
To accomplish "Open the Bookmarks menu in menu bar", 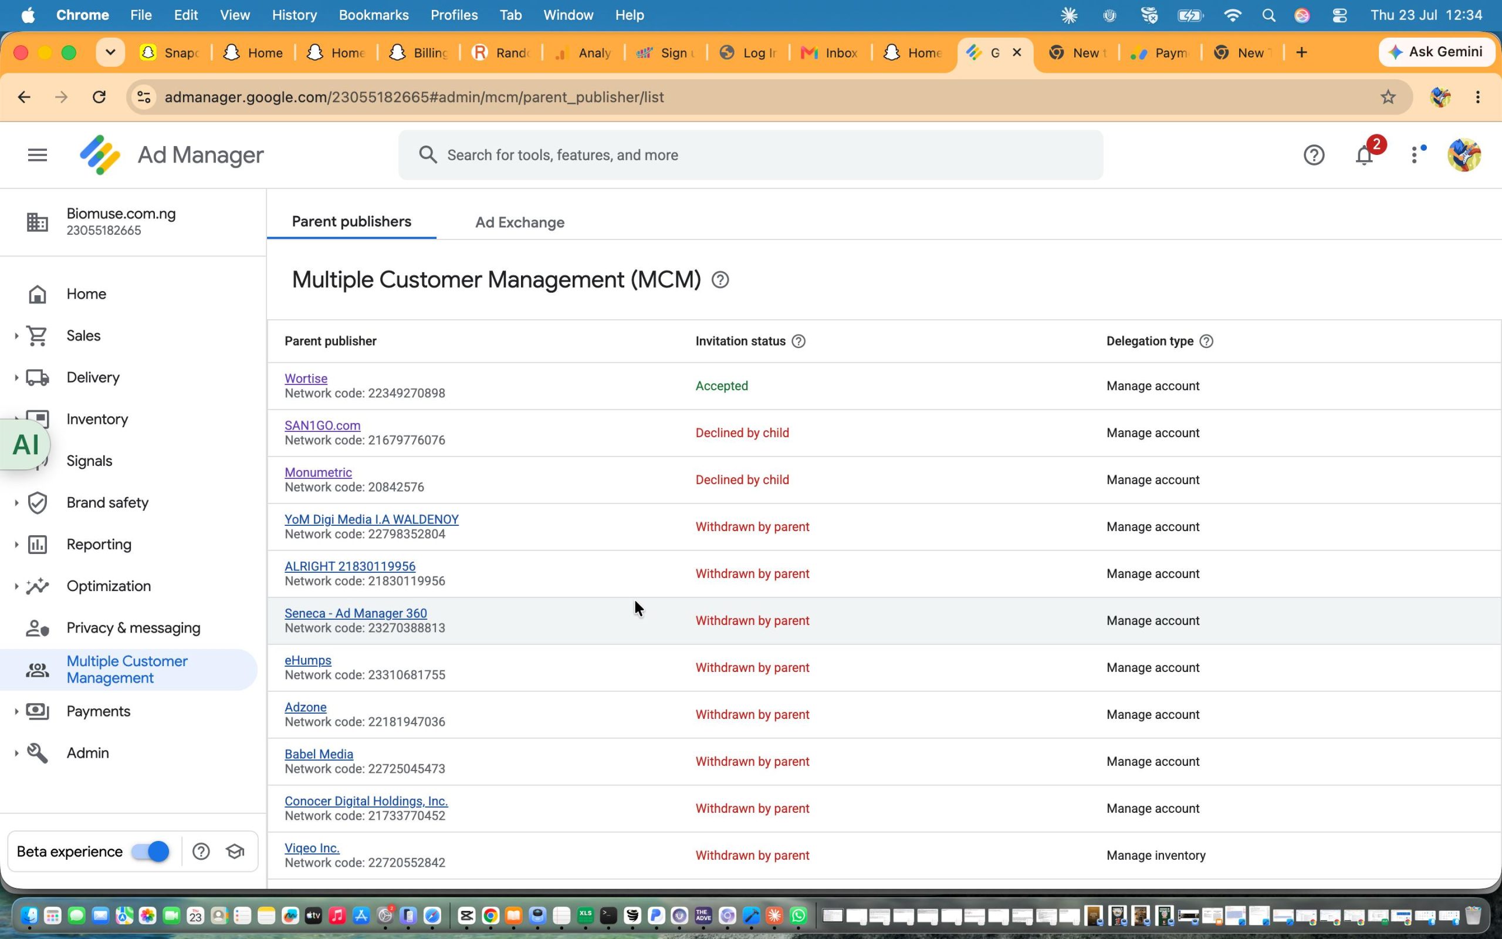I will tap(373, 15).
